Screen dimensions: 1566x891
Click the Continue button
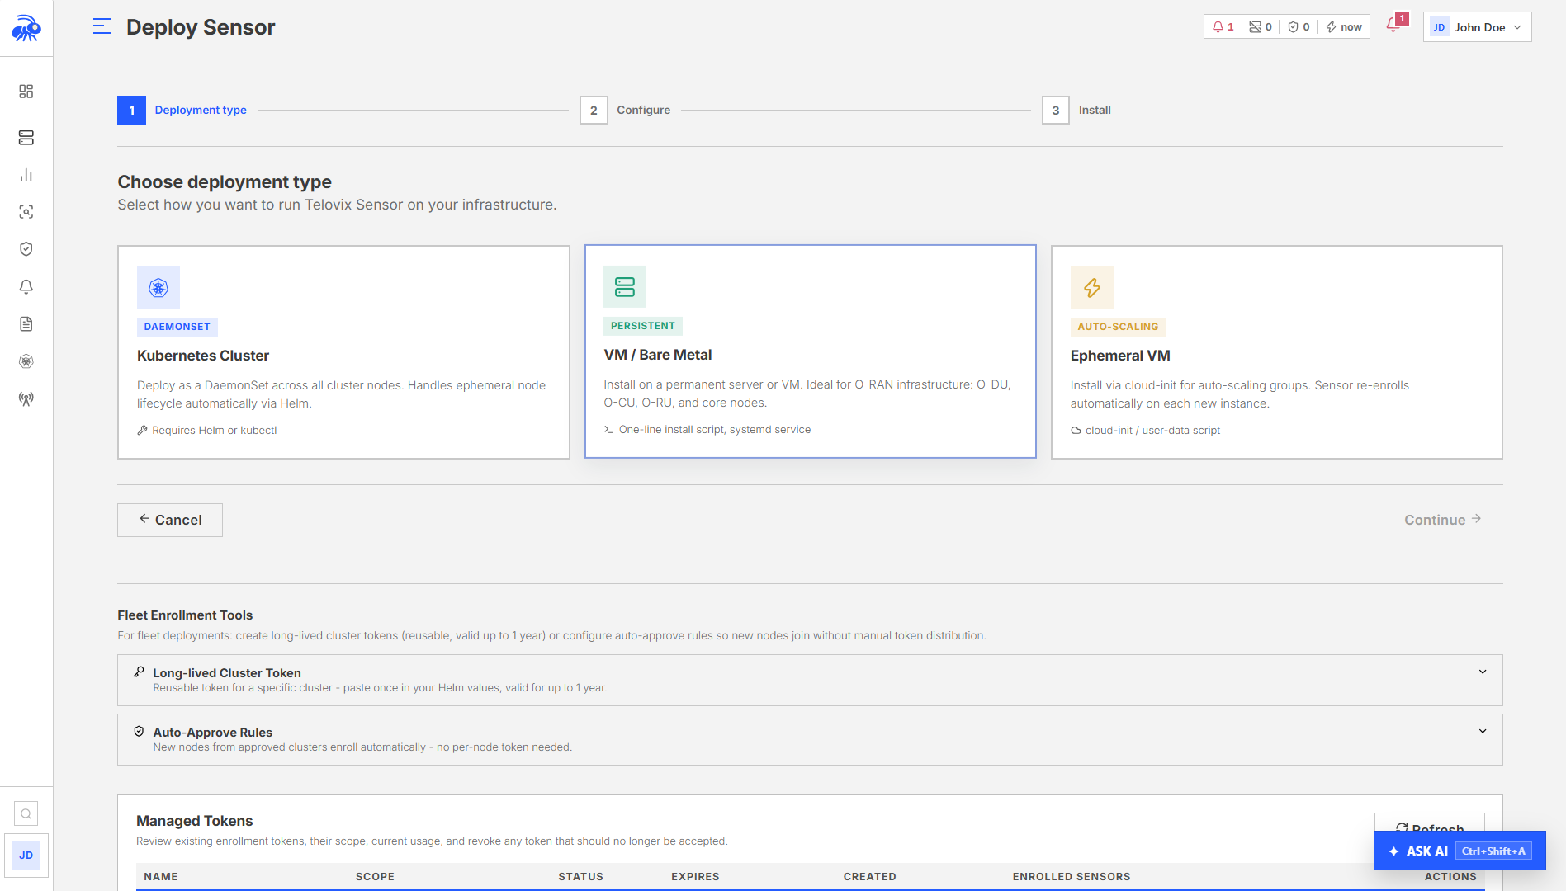1443,520
